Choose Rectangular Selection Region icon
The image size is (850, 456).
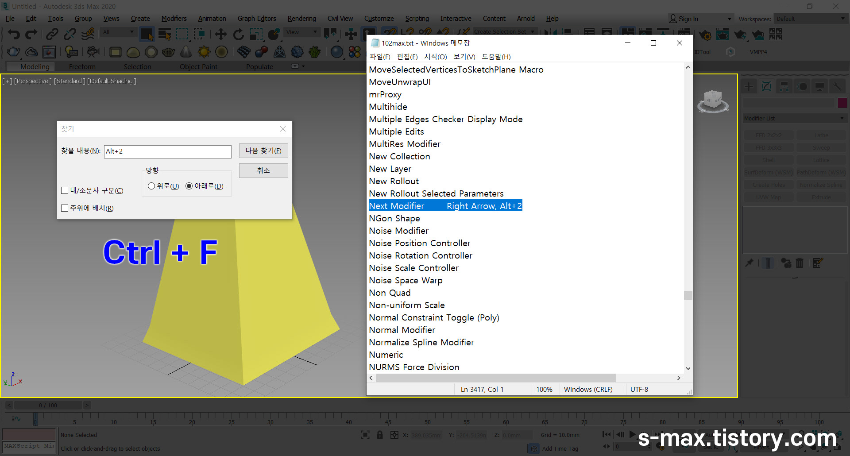[182, 34]
